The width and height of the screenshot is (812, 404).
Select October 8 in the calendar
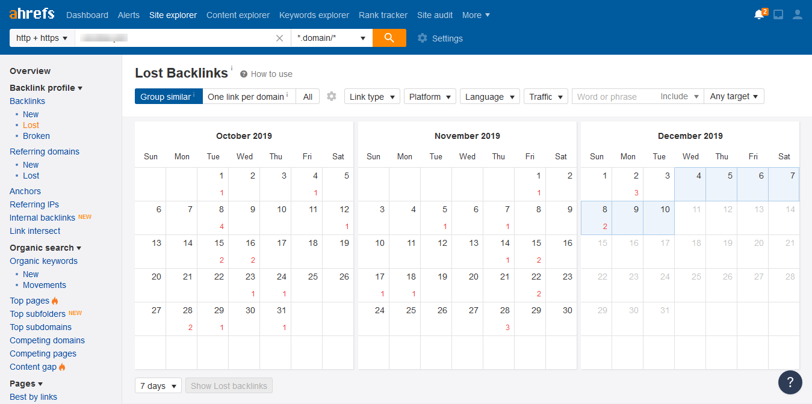point(213,218)
